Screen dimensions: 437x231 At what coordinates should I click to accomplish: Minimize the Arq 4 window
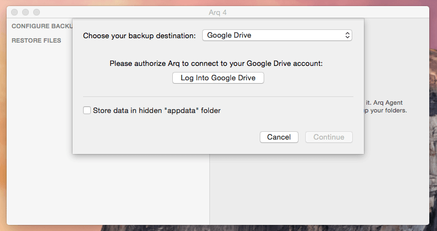pyautogui.click(x=25, y=12)
